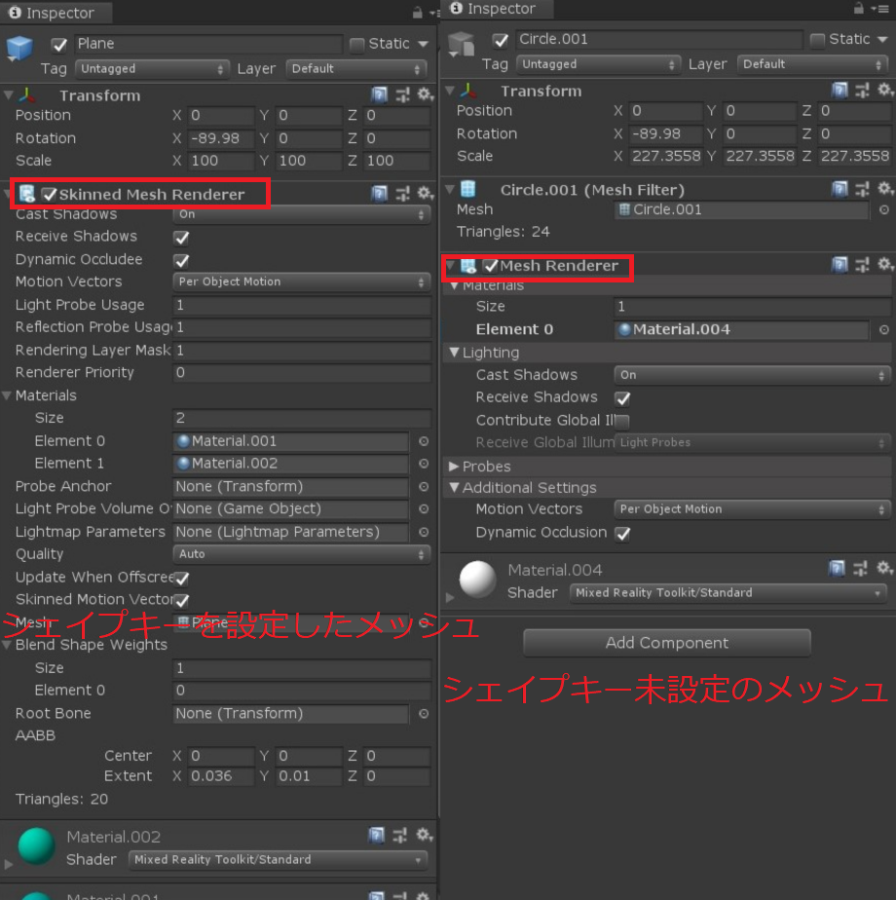
Task: Open object picker for Material.004 element
Action: (x=884, y=329)
